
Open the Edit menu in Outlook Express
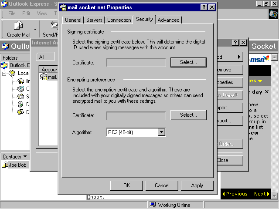pyautogui.click(x=26, y=13)
